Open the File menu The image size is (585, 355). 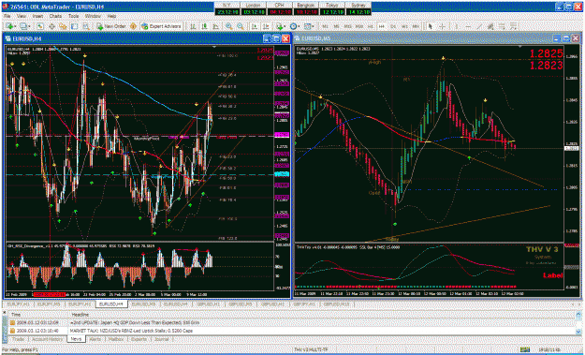point(7,17)
